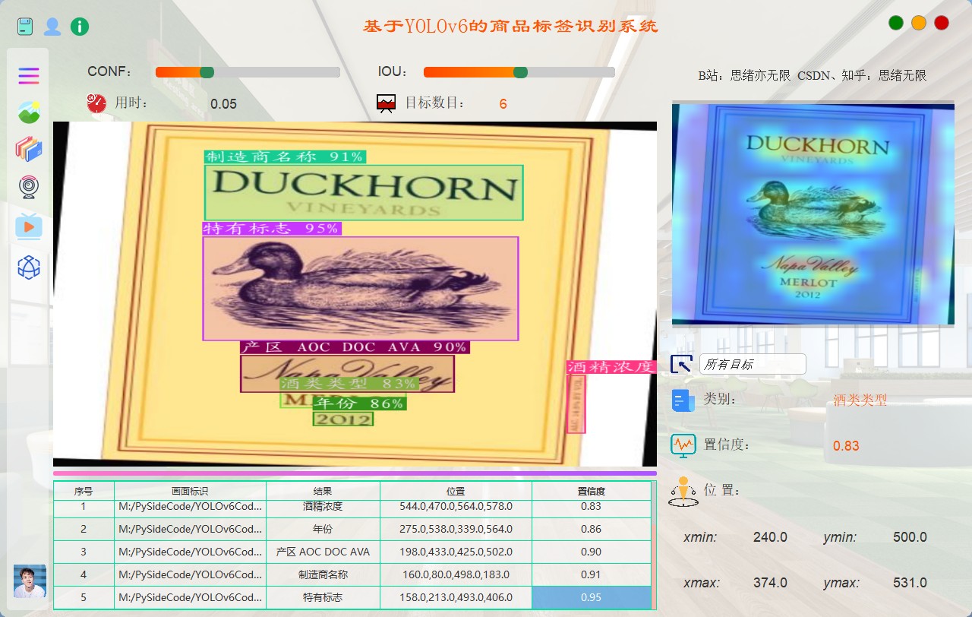This screenshot has height=617, width=972.
Task: Click the target selection arrow icon
Action: pos(681,364)
